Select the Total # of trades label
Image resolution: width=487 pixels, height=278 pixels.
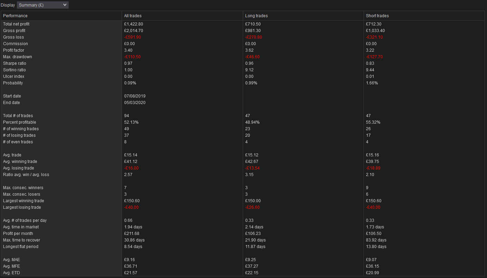coord(18,116)
